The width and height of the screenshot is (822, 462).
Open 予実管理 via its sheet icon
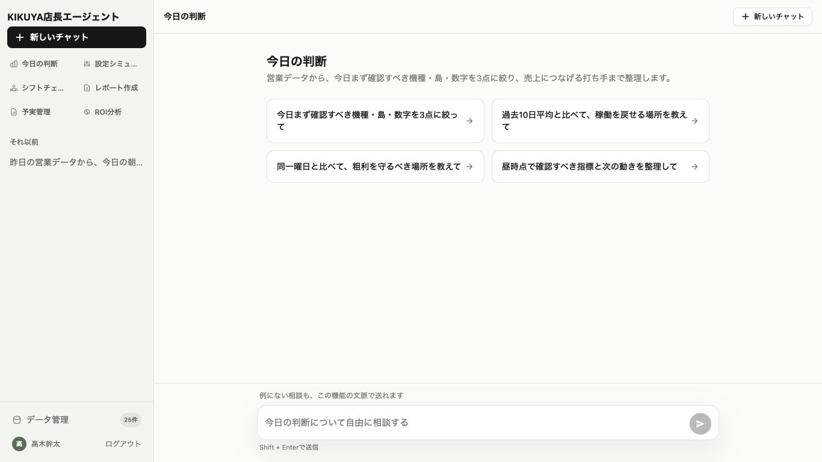[x=14, y=112]
